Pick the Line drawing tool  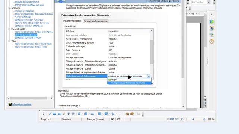[x=50, y=114]
